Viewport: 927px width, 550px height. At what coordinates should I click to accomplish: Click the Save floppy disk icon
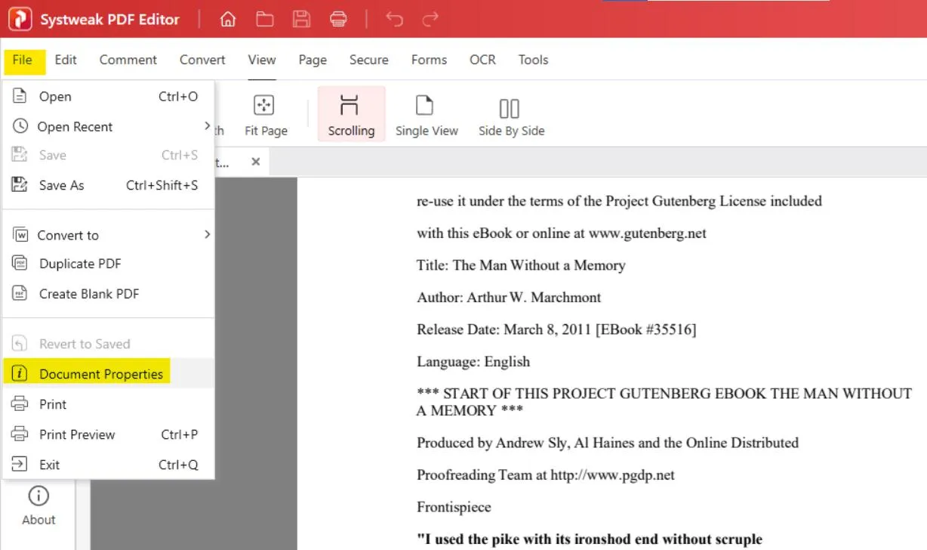pos(301,19)
